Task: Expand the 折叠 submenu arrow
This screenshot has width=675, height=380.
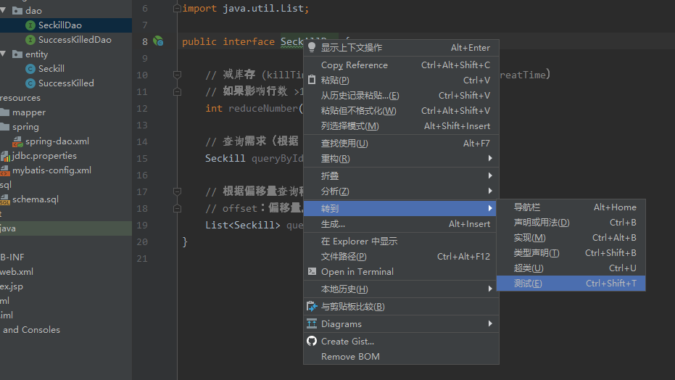Action: [x=490, y=175]
